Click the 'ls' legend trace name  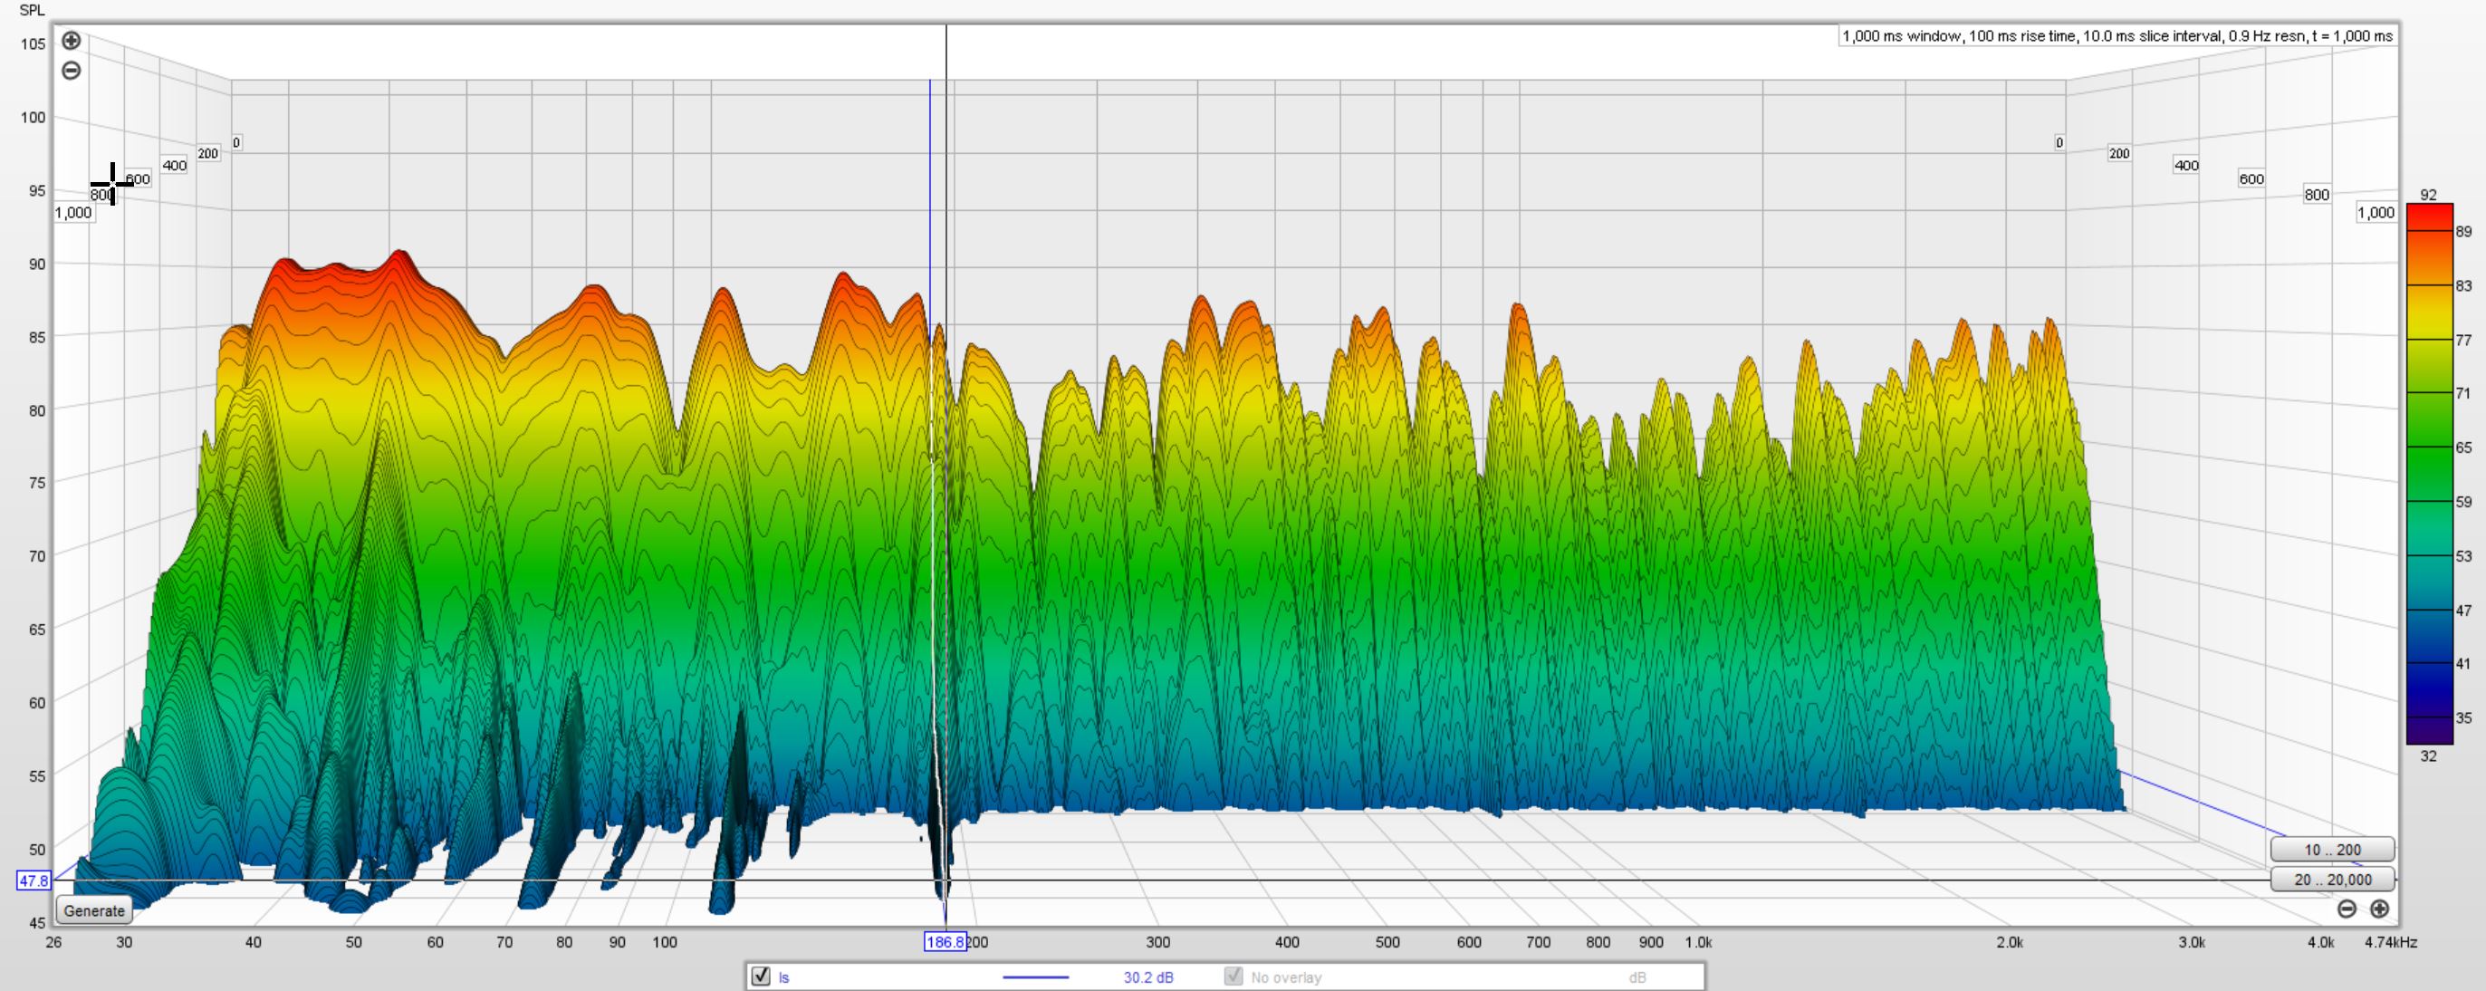point(783,977)
